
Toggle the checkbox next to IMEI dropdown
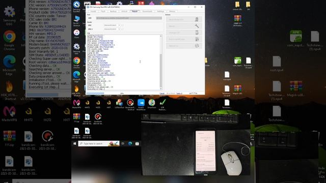[x=122, y=25]
